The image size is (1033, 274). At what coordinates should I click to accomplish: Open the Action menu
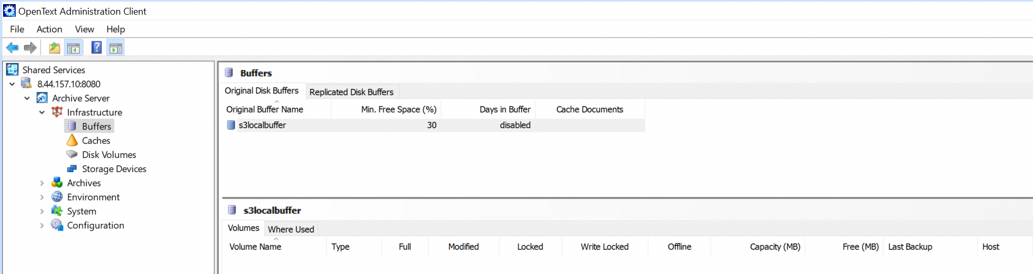49,29
